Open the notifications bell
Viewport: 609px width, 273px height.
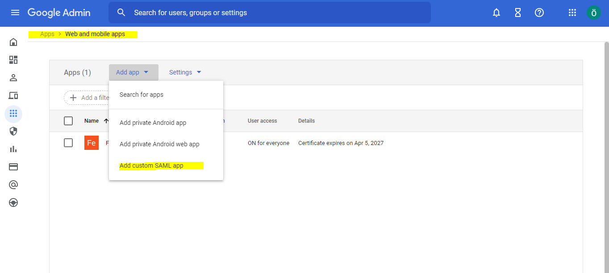pyautogui.click(x=496, y=12)
